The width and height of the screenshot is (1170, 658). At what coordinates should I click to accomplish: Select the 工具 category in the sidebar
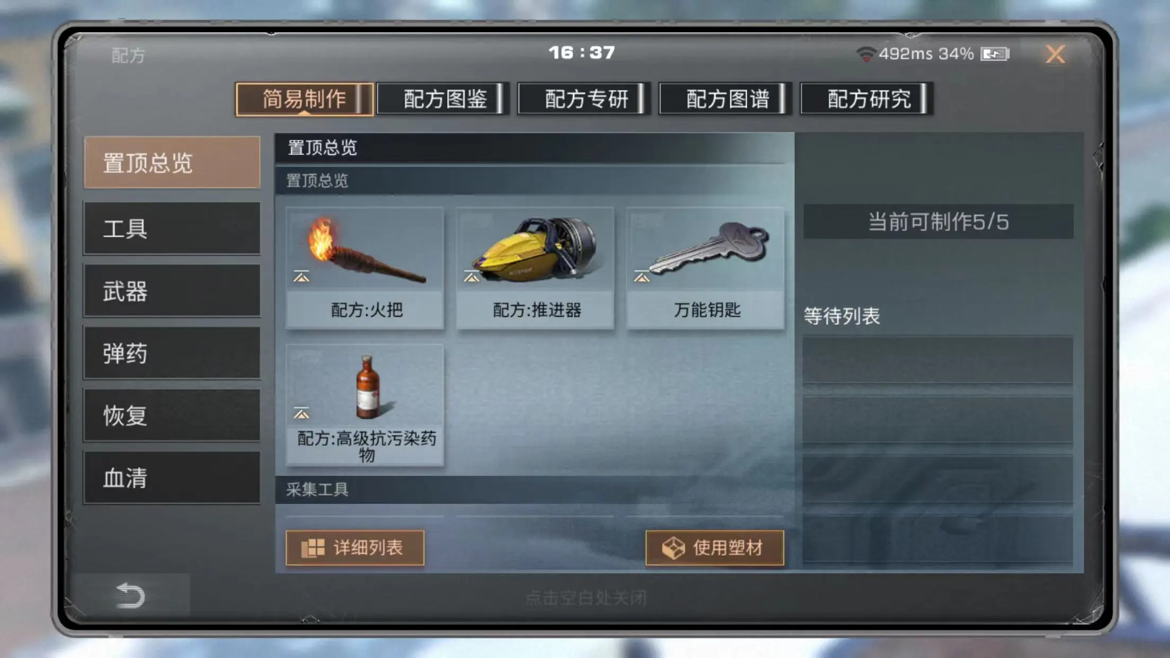click(x=172, y=228)
